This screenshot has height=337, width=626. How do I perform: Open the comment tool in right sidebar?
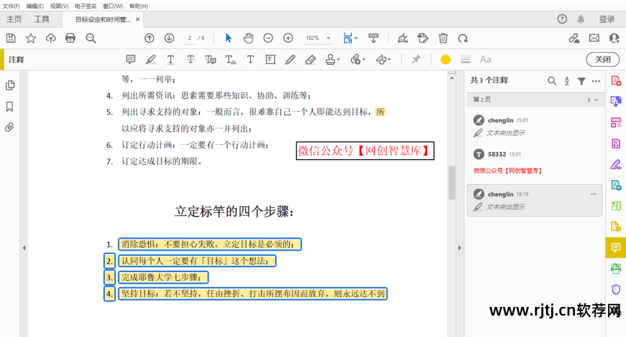(x=616, y=248)
